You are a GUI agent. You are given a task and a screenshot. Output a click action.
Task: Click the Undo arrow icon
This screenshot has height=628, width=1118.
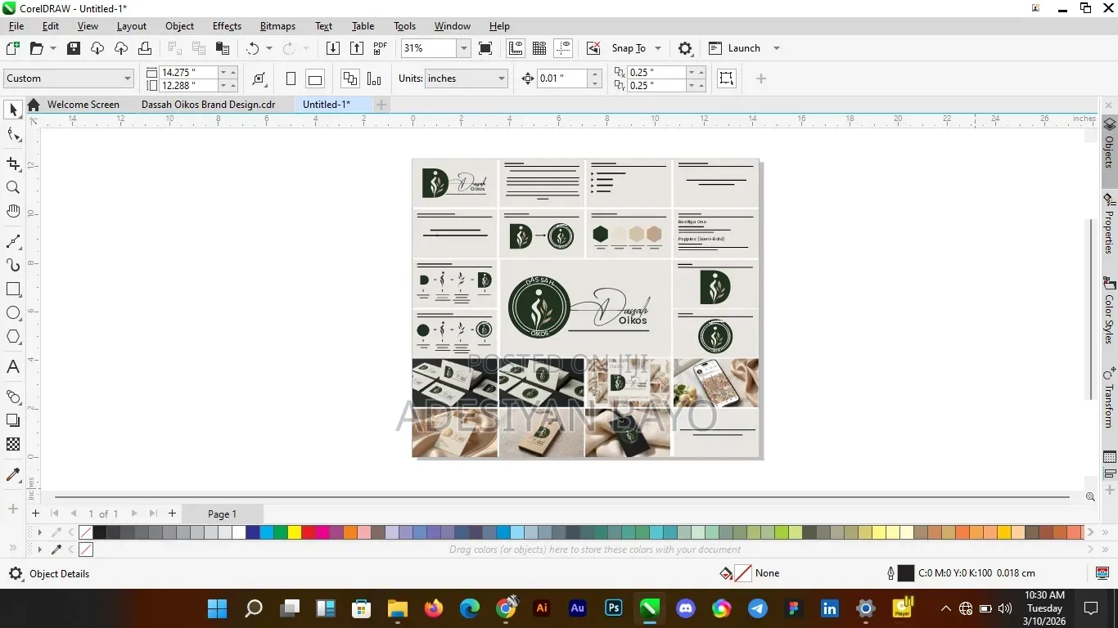253,48
